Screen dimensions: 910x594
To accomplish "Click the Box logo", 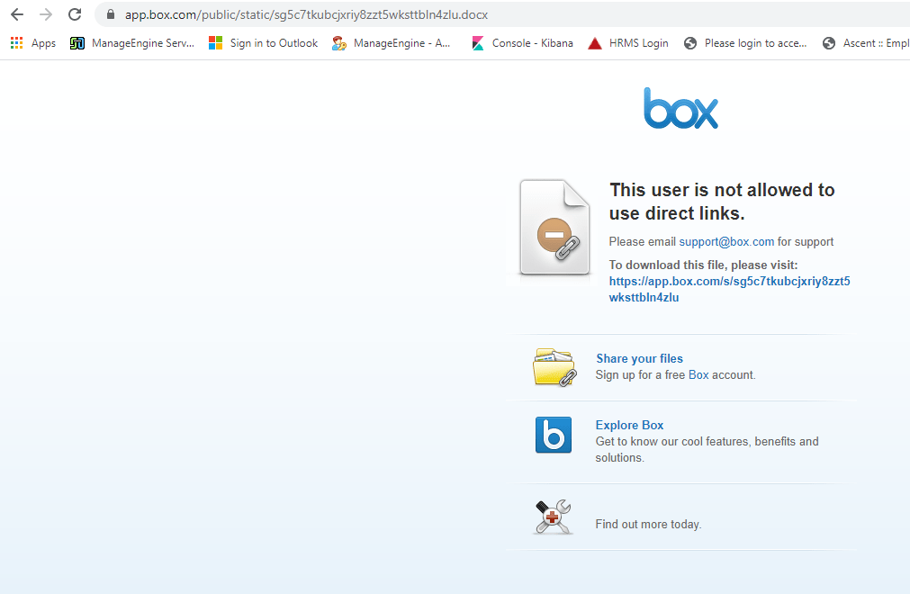I will 680,109.
